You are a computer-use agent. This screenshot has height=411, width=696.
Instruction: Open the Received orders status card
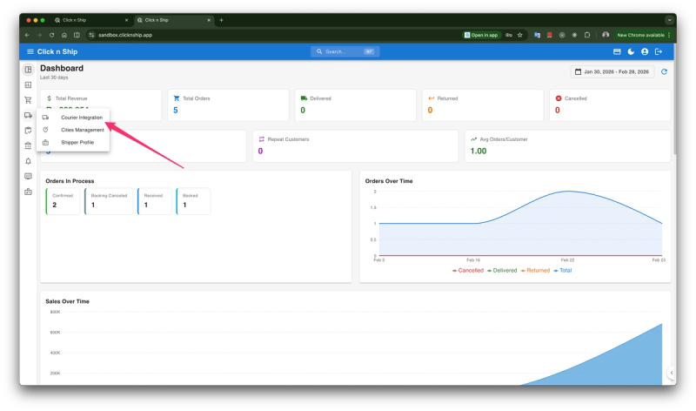(x=154, y=201)
